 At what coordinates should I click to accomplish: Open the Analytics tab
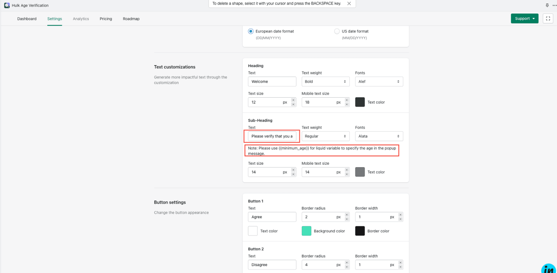(81, 19)
